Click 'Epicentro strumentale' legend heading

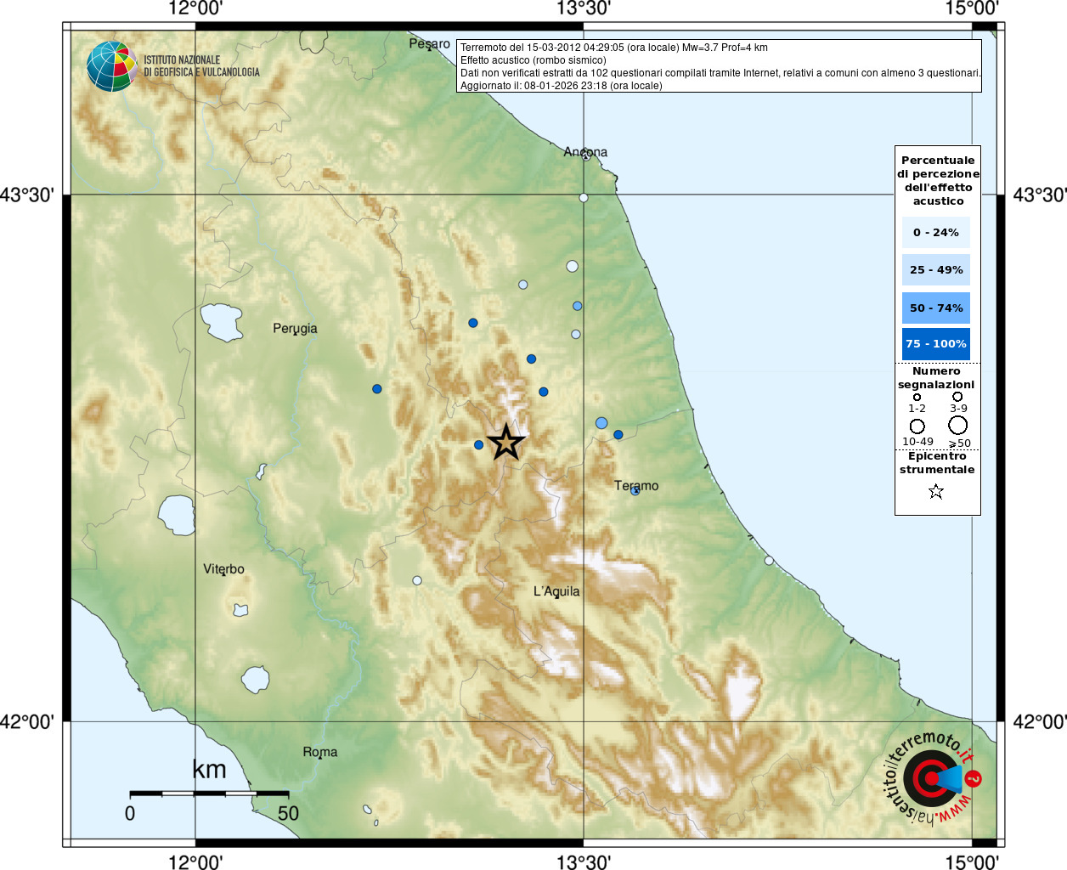pyautogui.click(x=937, y=463)
